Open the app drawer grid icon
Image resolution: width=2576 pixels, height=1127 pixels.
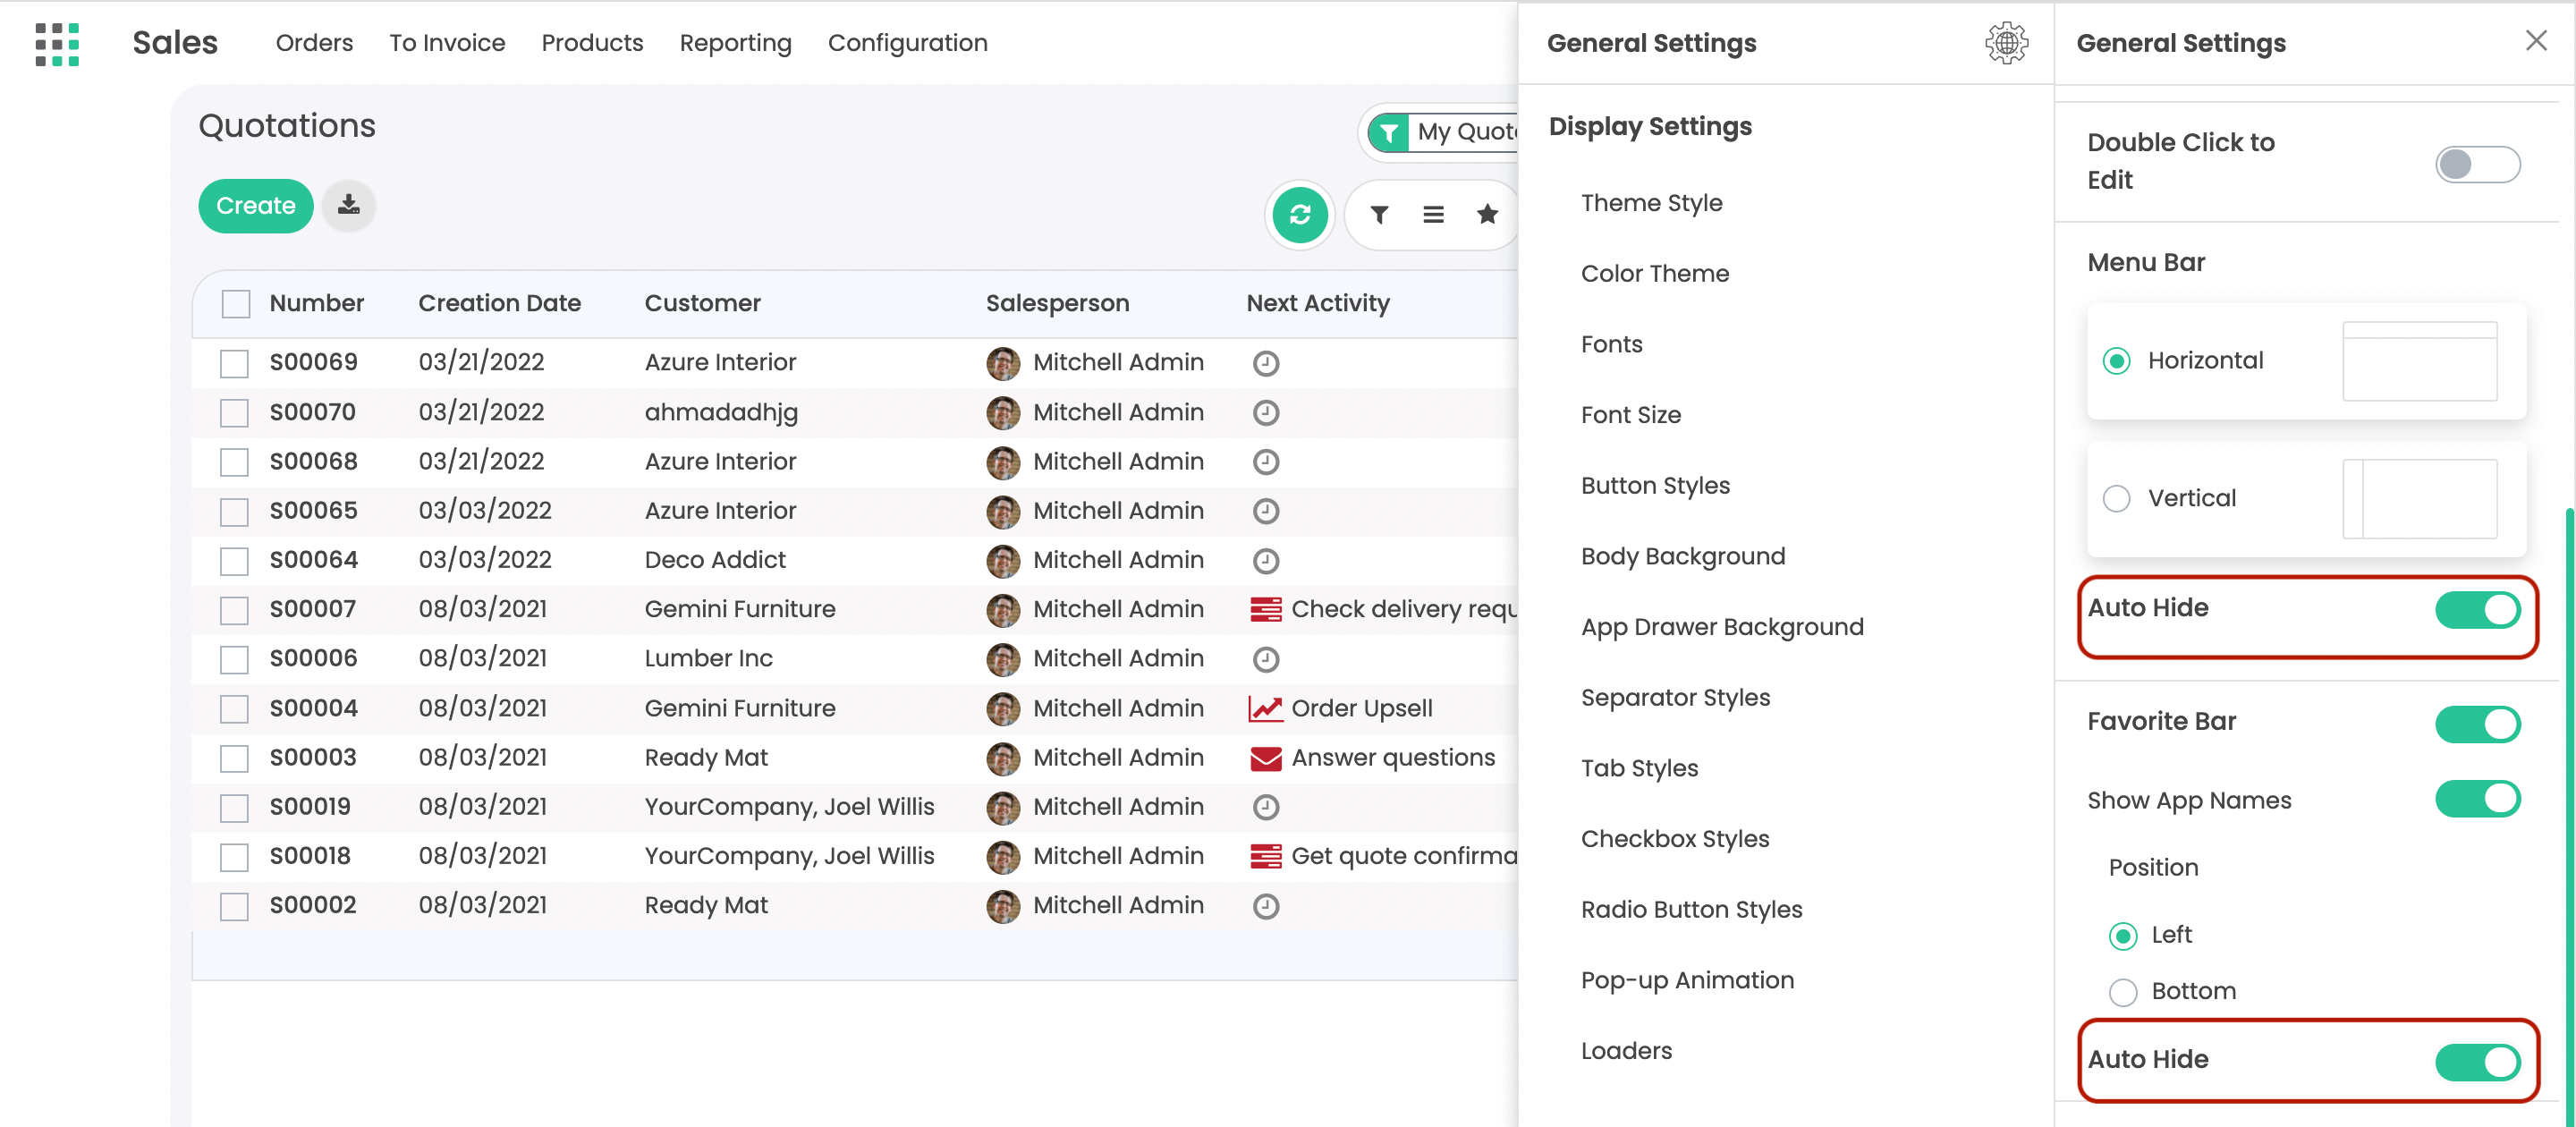click(x=57, y=43)
